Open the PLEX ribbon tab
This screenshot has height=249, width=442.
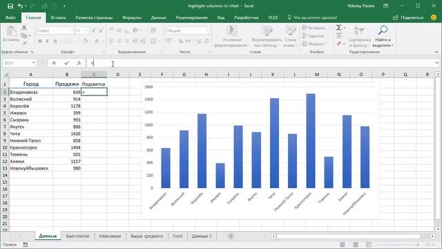(273, 17)
